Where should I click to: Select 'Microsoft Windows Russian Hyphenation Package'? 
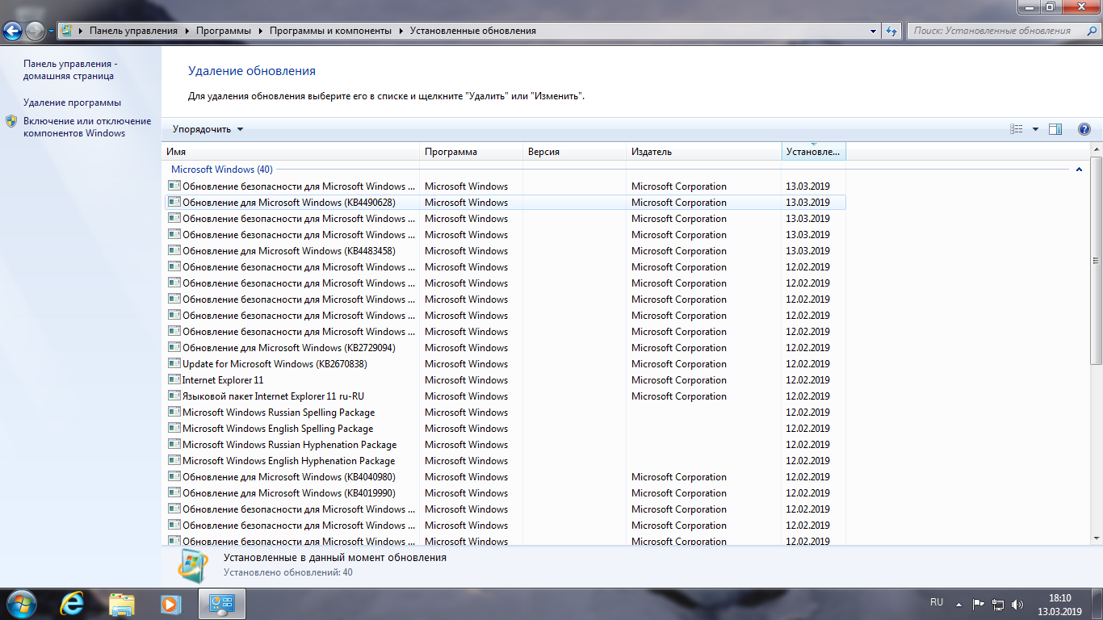[x=505, y=445]
